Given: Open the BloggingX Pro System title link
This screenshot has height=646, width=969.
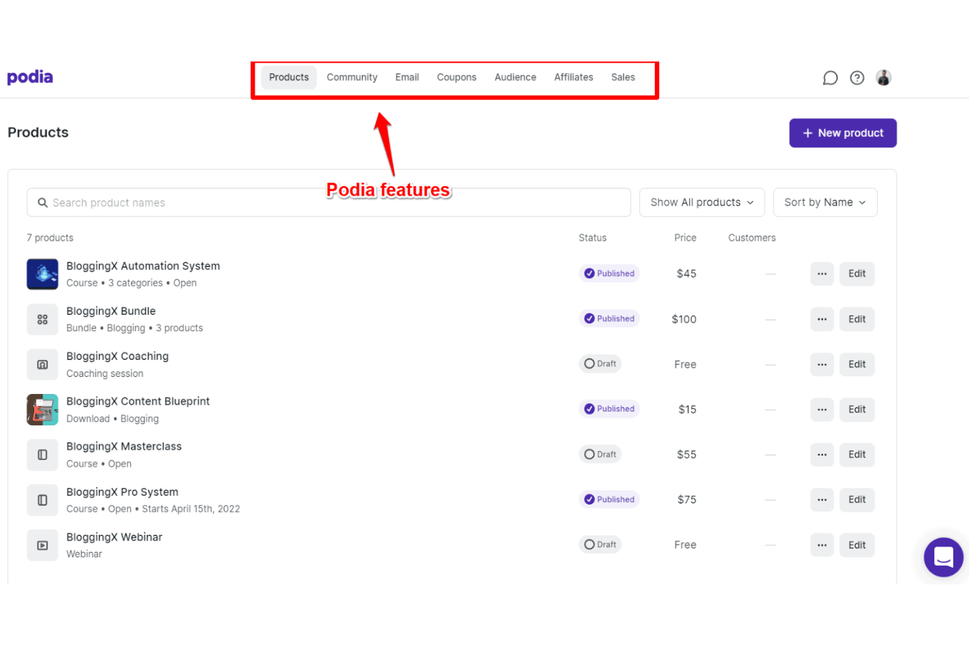Looking at the screenshot, I should (122, 492).
